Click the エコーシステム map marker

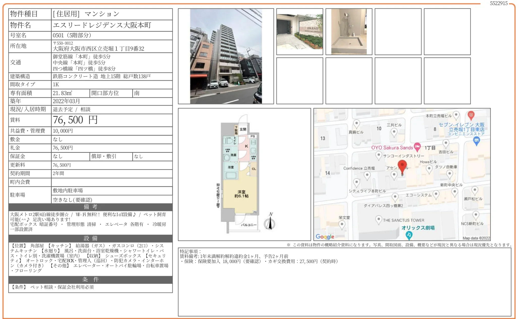pyautogui.click(x=436, y=194)
